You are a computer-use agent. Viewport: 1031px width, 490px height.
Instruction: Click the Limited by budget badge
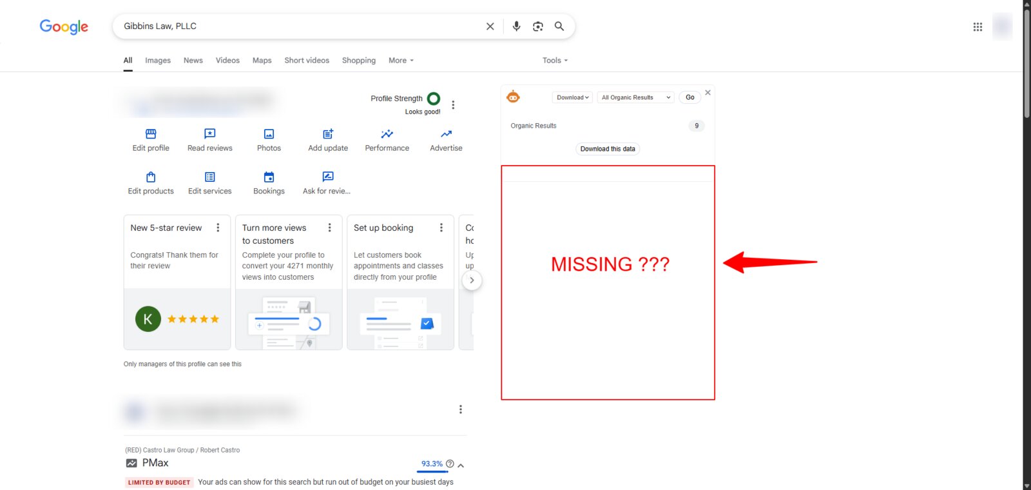click(159, 482)
